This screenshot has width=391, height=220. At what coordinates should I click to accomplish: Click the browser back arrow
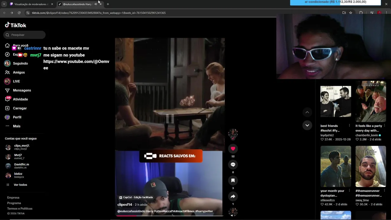[4, 13]
